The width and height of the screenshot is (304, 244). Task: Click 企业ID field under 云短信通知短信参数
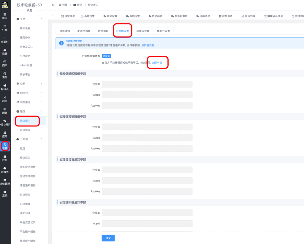[x=147, y=84]
